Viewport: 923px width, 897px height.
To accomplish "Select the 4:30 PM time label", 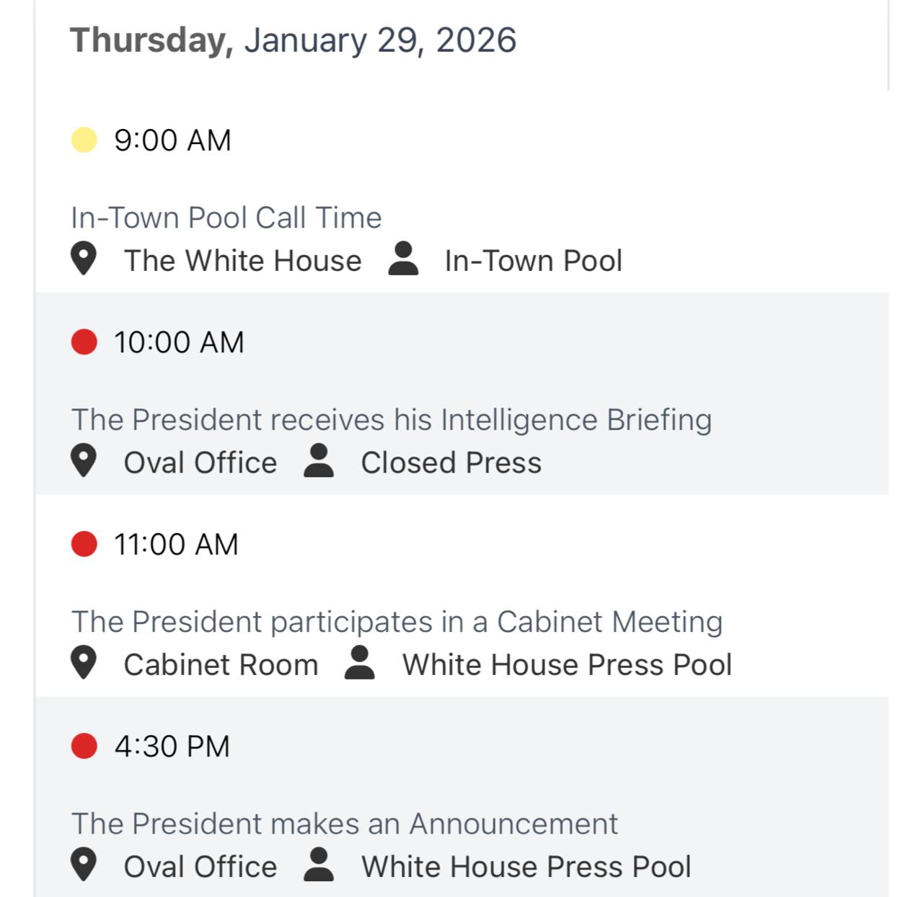I will point(172,746).
